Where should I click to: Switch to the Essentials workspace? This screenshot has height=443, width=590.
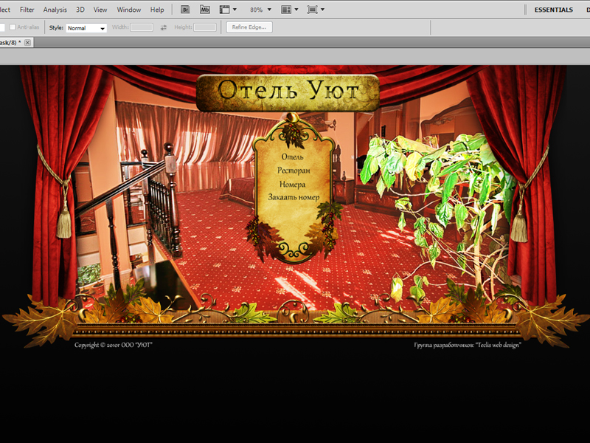553,10
